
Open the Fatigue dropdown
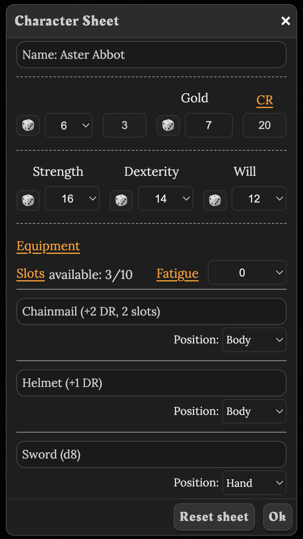pos(247,272)
